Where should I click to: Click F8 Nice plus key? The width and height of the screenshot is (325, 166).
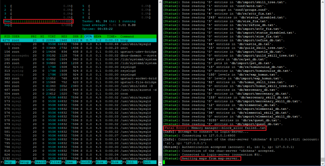(115, 162)
